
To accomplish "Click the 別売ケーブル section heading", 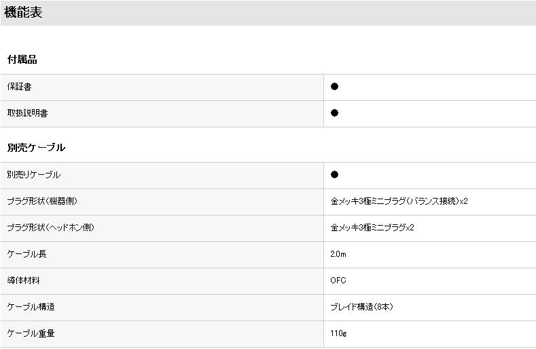I will coord(36,148).
